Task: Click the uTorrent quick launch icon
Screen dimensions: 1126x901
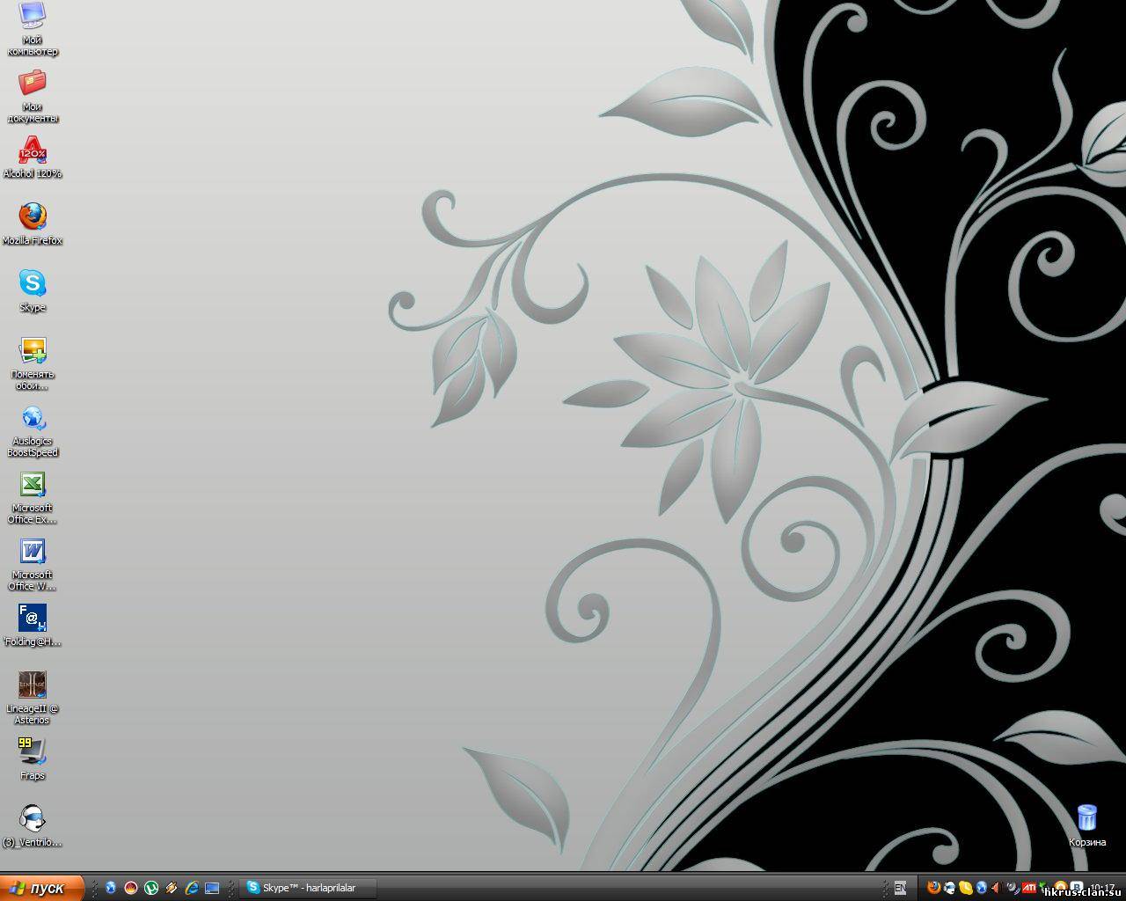Action: point(151,888)
